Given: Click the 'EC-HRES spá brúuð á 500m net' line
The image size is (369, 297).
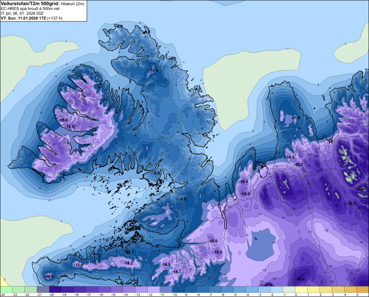Looking at the screenshot, I should [x=30, y=8].
